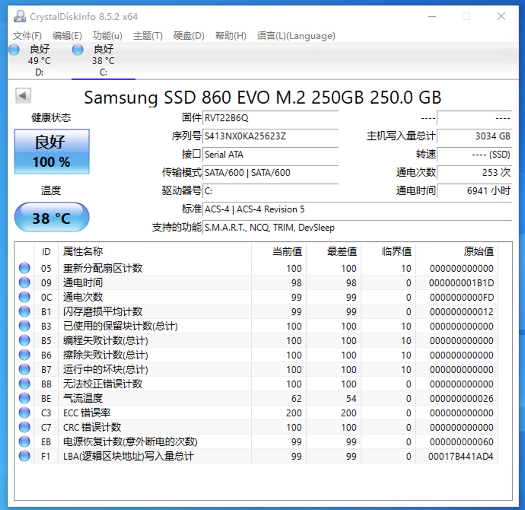Viewport: 525px width, 510px height.
Task: Open the 语言(L)(Language) menu
Action: pos(296,36)
